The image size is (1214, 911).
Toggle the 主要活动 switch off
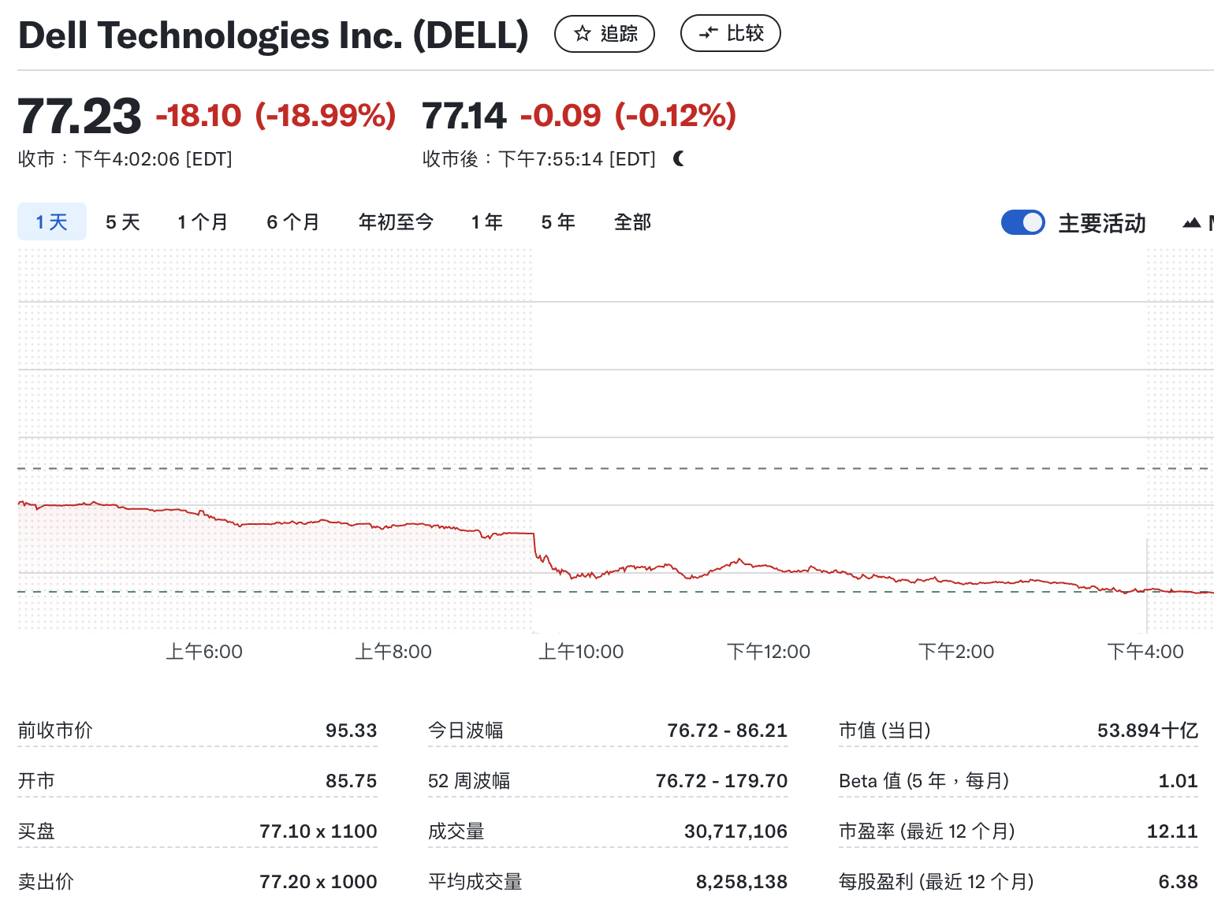[x=1022, y=223]
